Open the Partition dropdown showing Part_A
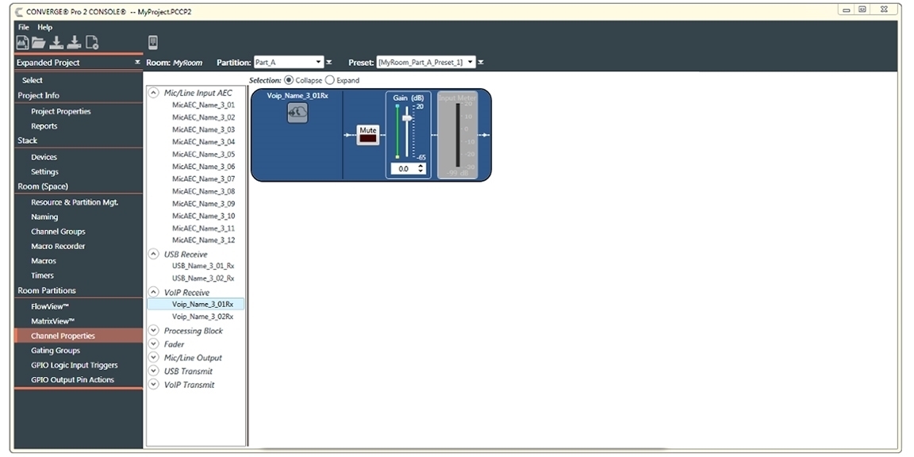The width and height of the screenshot is (914, 457). pos(288,62)
